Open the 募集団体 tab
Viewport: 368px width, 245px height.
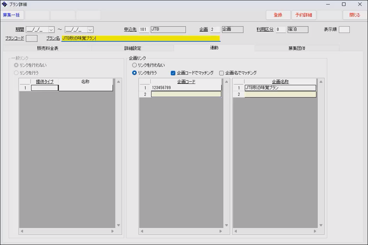(x=296, y=48)
